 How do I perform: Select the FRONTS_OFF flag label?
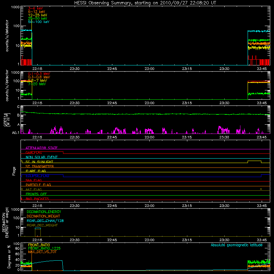pyautogui.click(x=36, y=194)
